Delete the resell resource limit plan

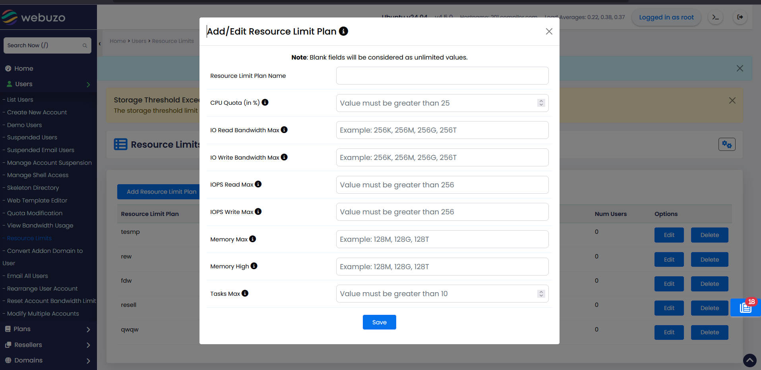coord(710,308)
